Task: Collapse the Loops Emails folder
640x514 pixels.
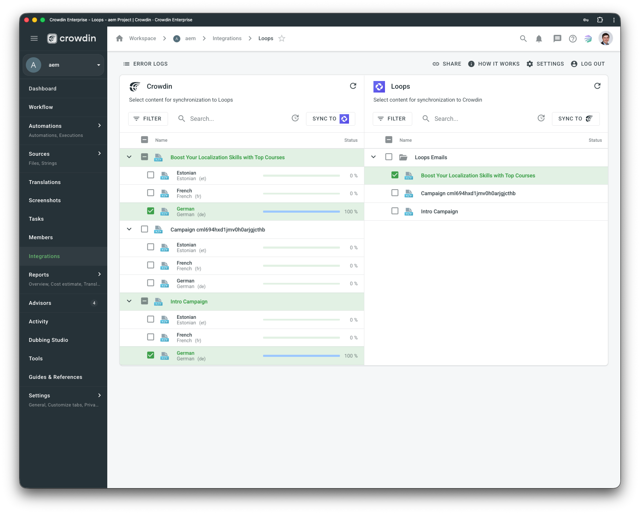Action: (x=373, y=157)
